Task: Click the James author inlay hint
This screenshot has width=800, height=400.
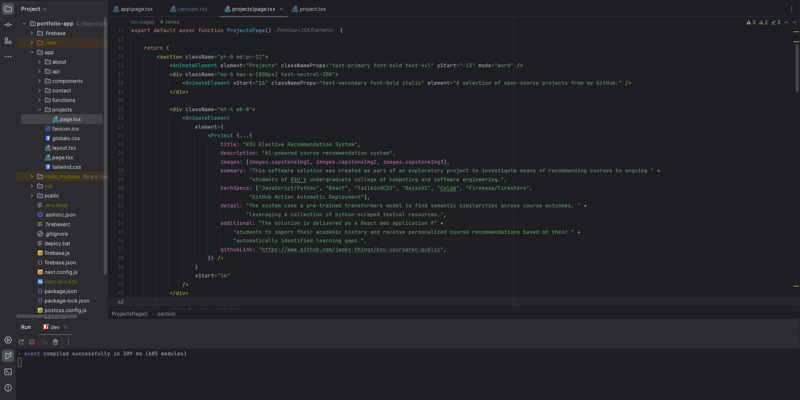Action: (169, 22)
